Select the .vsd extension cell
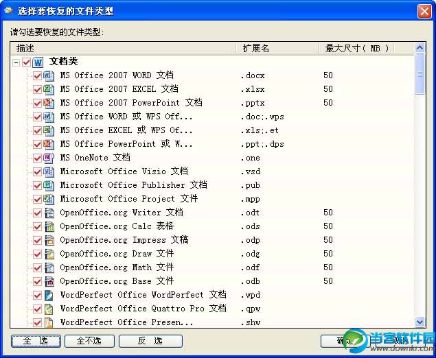The width and height of the screenshot is (436, 358). [251, 171]
